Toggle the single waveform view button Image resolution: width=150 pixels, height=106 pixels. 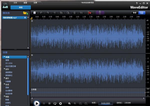135,12
